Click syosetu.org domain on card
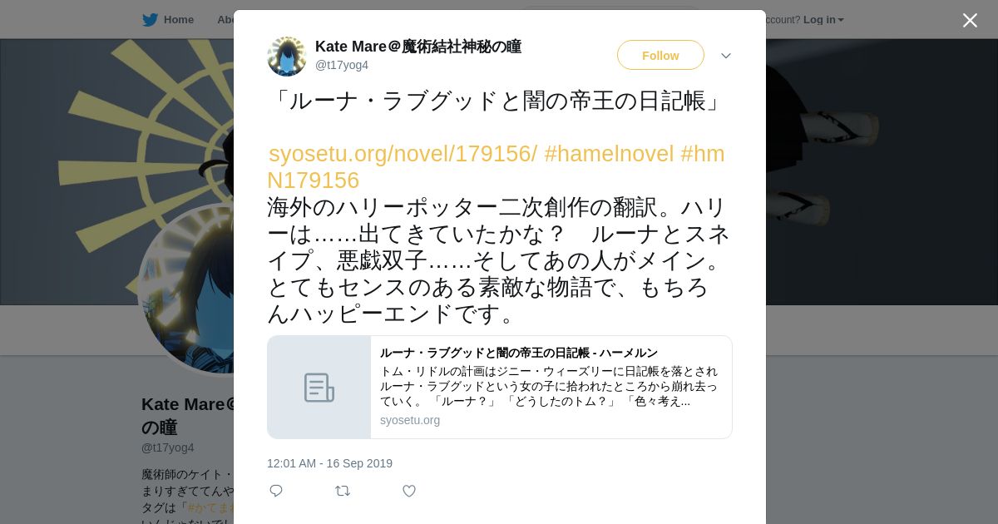The height and width of the screenshot is (524, 998). point(410,420)
